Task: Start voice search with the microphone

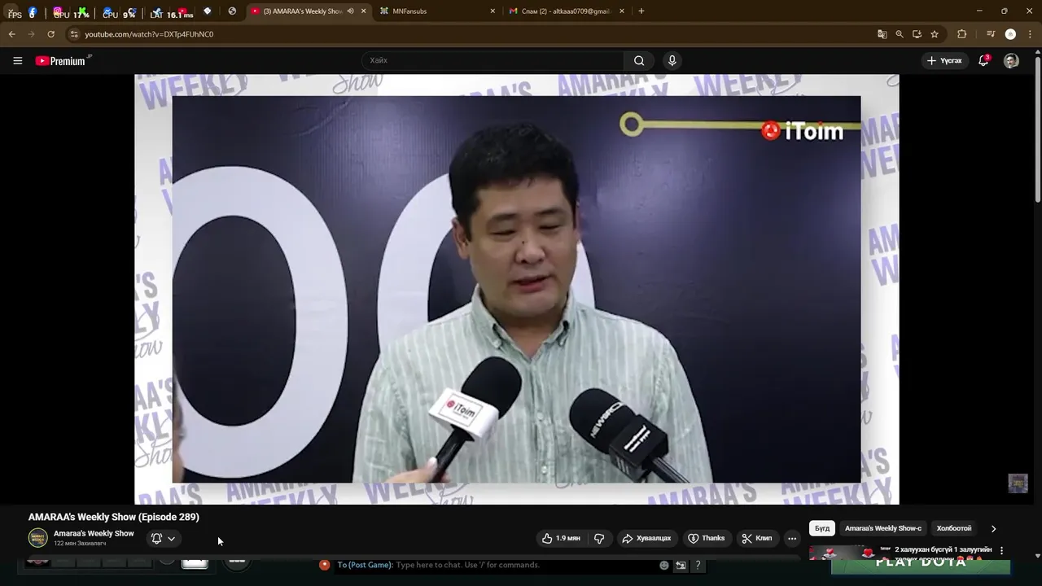Action: 672,60
